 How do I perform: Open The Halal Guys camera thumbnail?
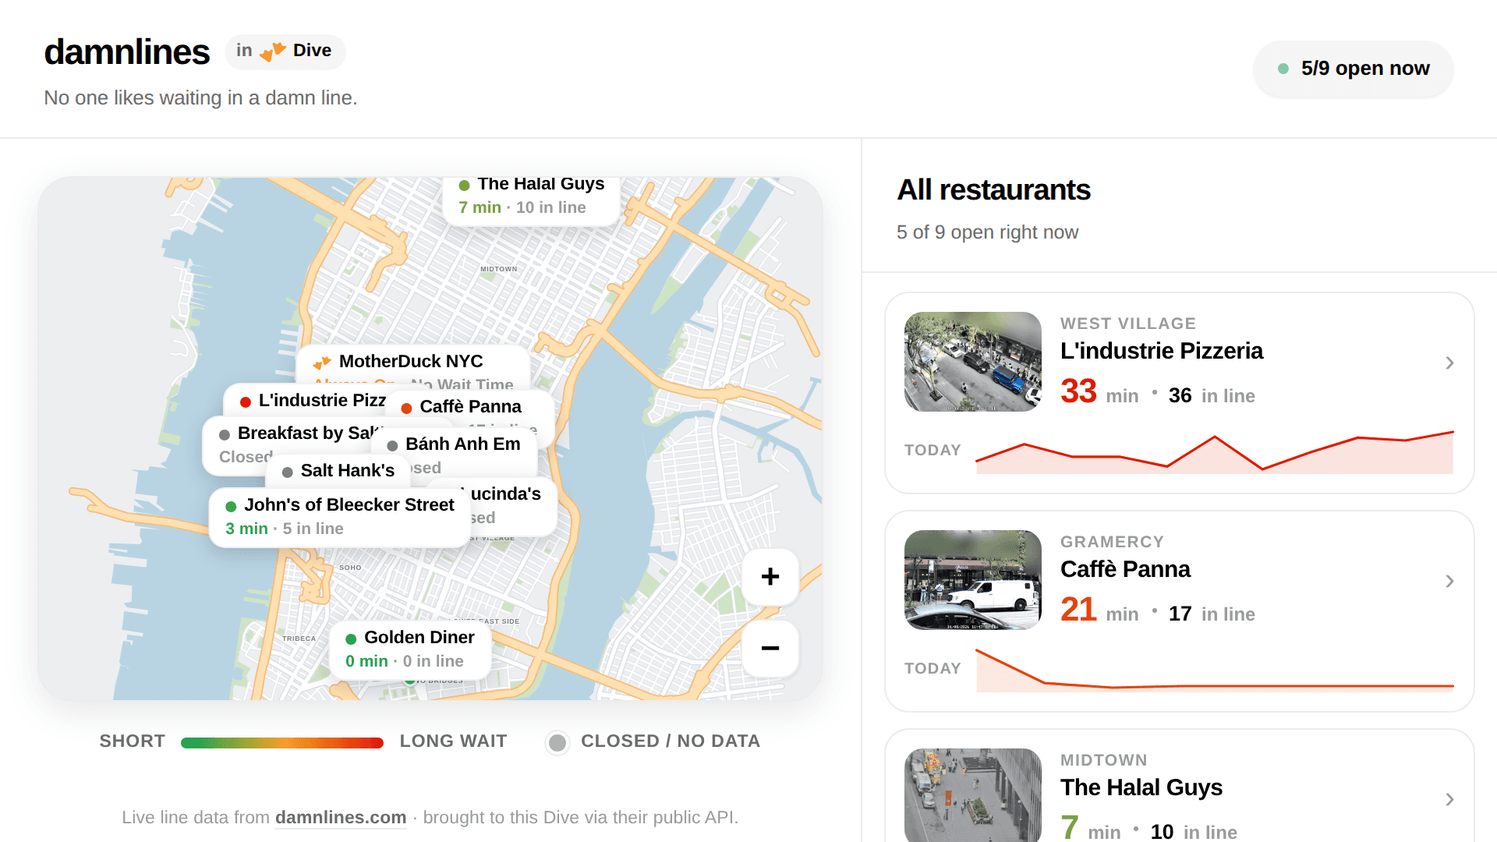(x=973, y=795)
